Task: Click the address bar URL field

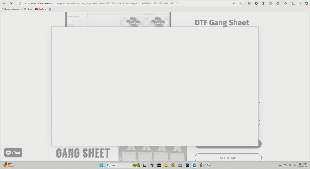Action: pos(113,3)
